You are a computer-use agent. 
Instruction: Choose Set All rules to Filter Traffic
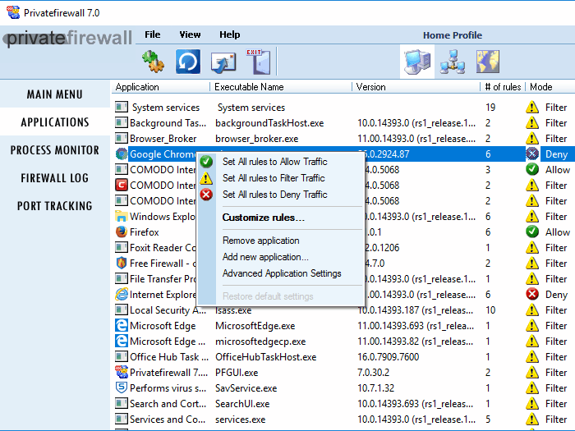coord(274,178)
